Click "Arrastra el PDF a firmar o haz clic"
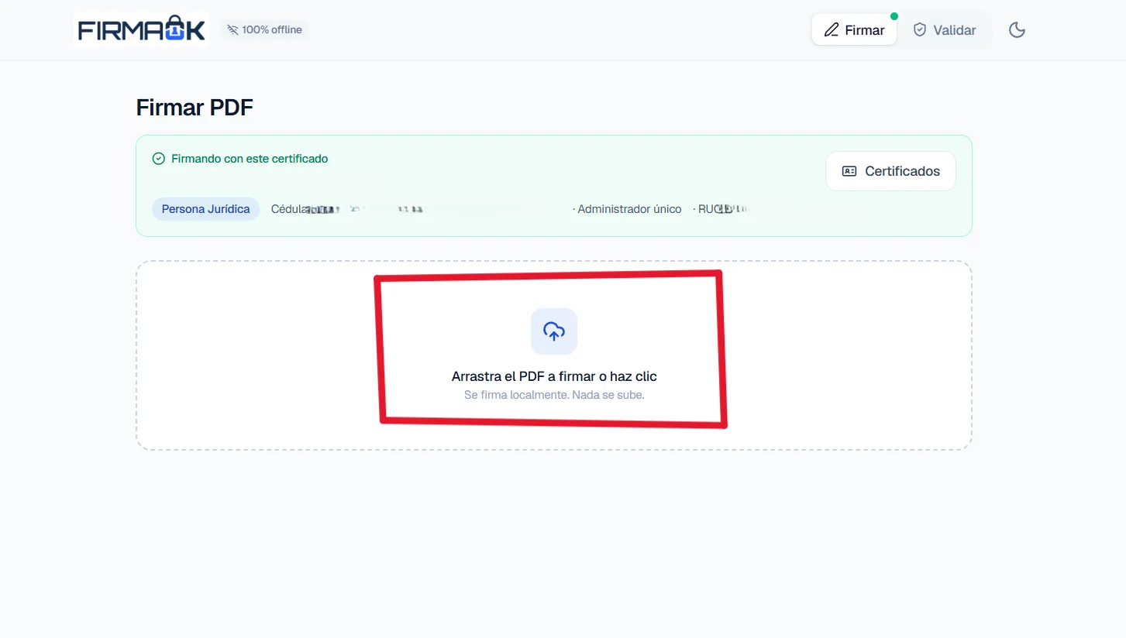 point(554,376)
